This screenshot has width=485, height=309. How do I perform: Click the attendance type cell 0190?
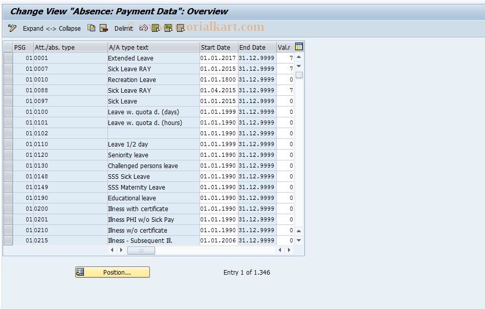coord(71,198)
